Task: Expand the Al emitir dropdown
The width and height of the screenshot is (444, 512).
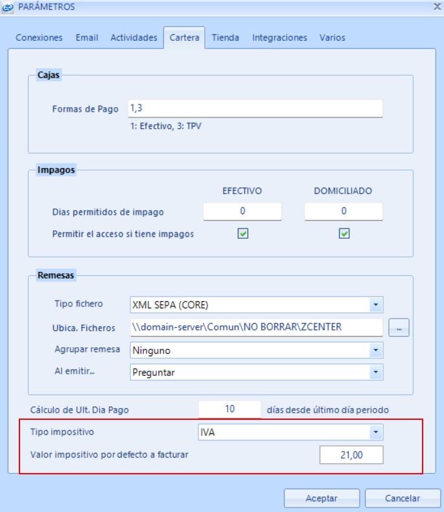Action: pos(375,372)
